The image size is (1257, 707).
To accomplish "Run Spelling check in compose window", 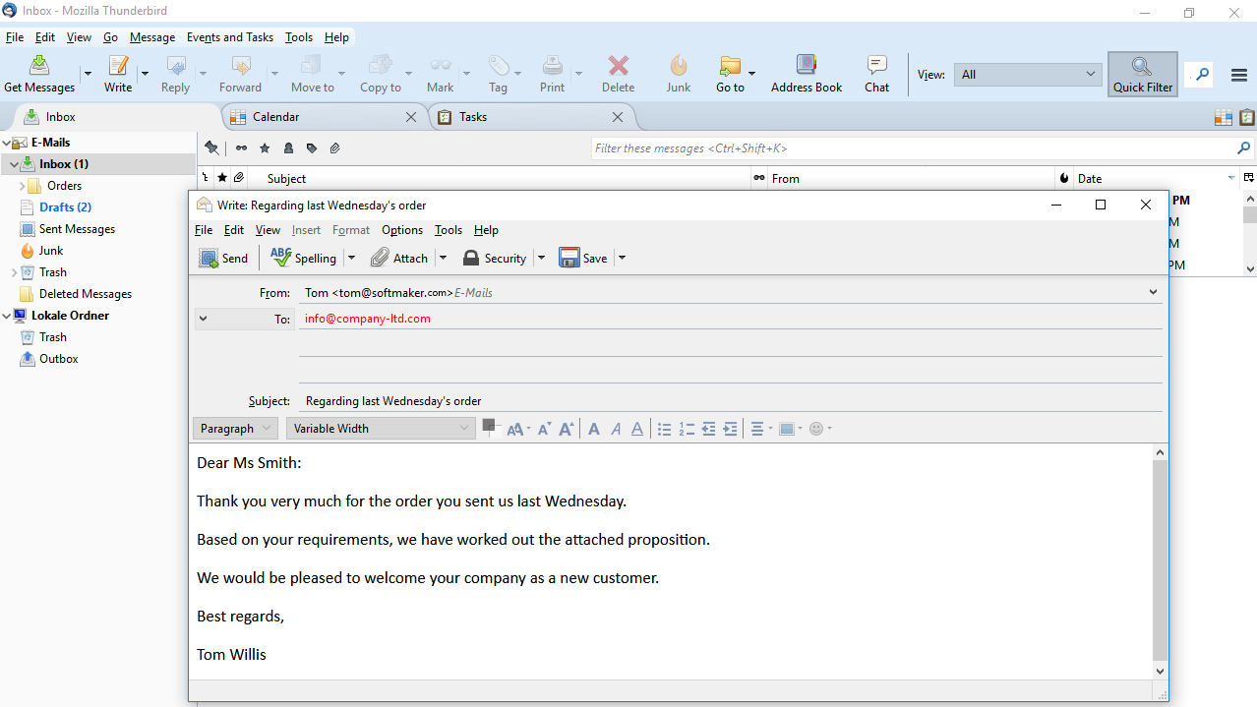I will pyautogui.click(x=304, y=258).
